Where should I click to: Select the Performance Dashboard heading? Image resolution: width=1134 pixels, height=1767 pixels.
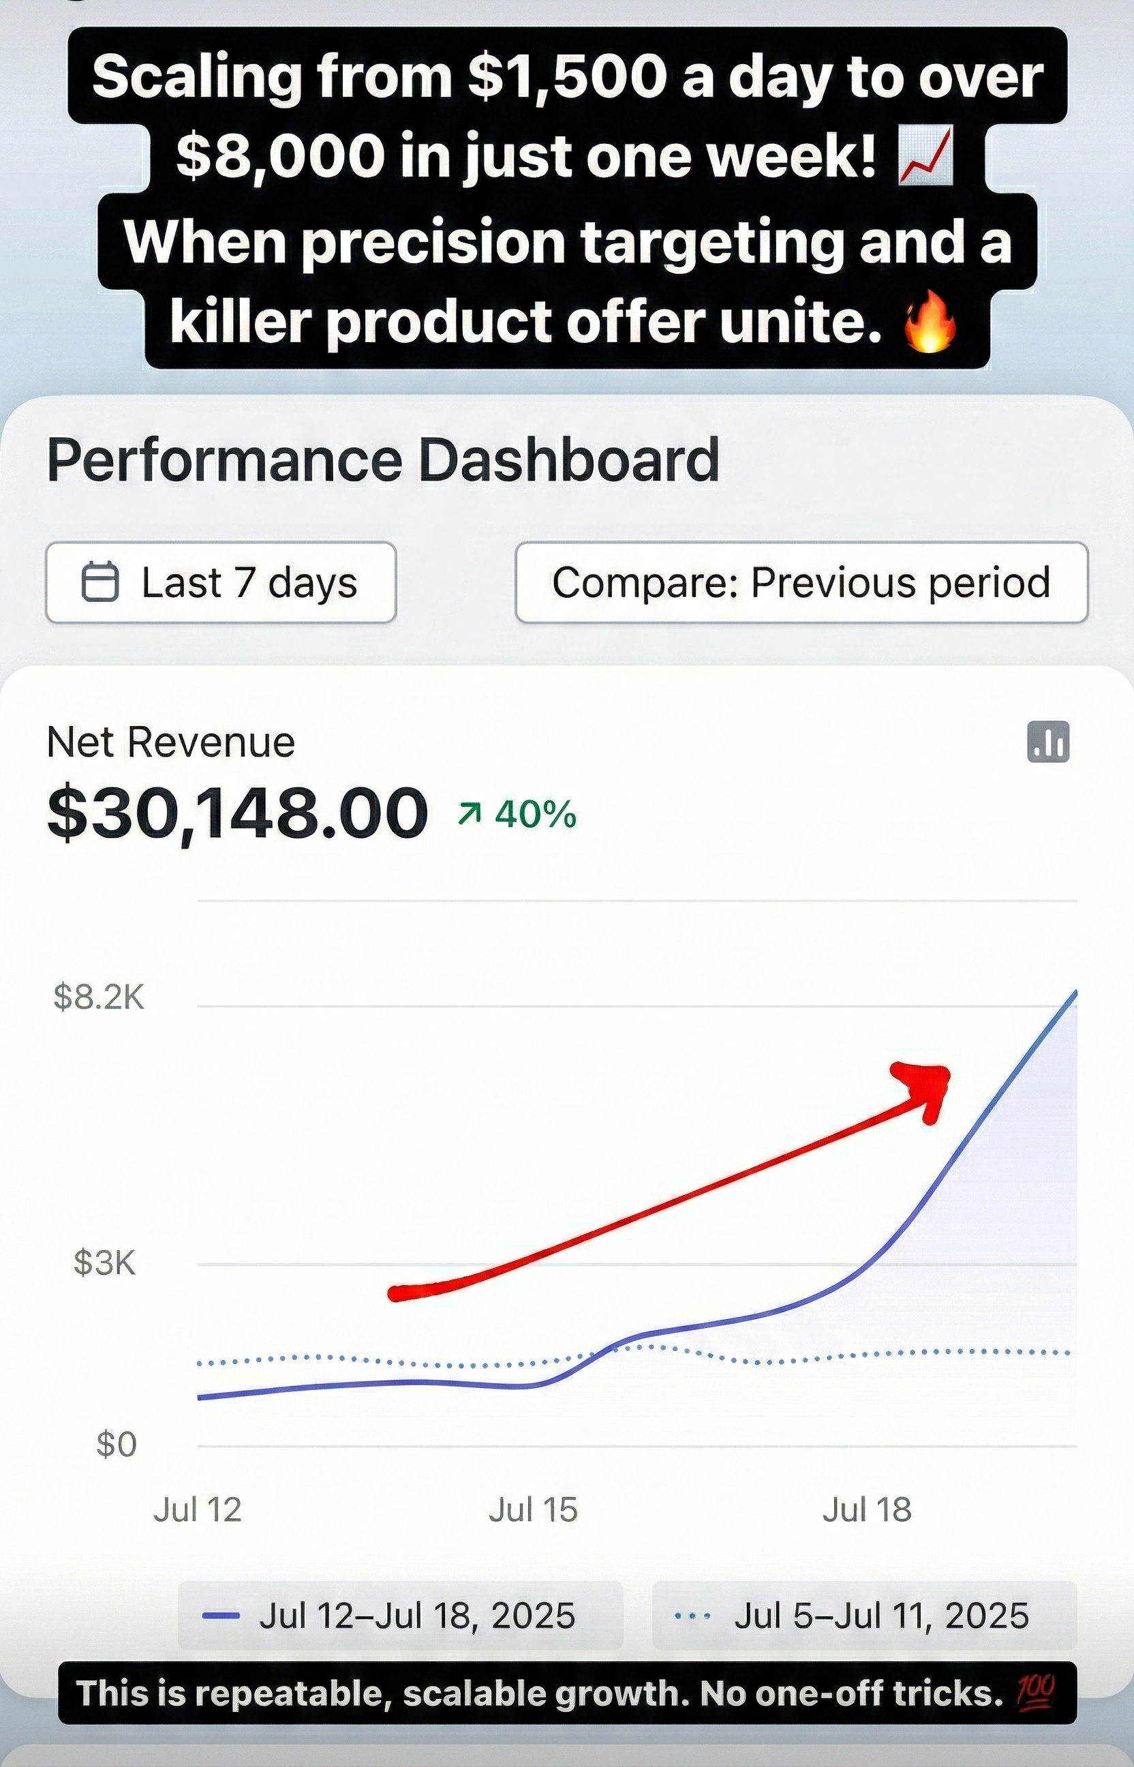[384, 458]
